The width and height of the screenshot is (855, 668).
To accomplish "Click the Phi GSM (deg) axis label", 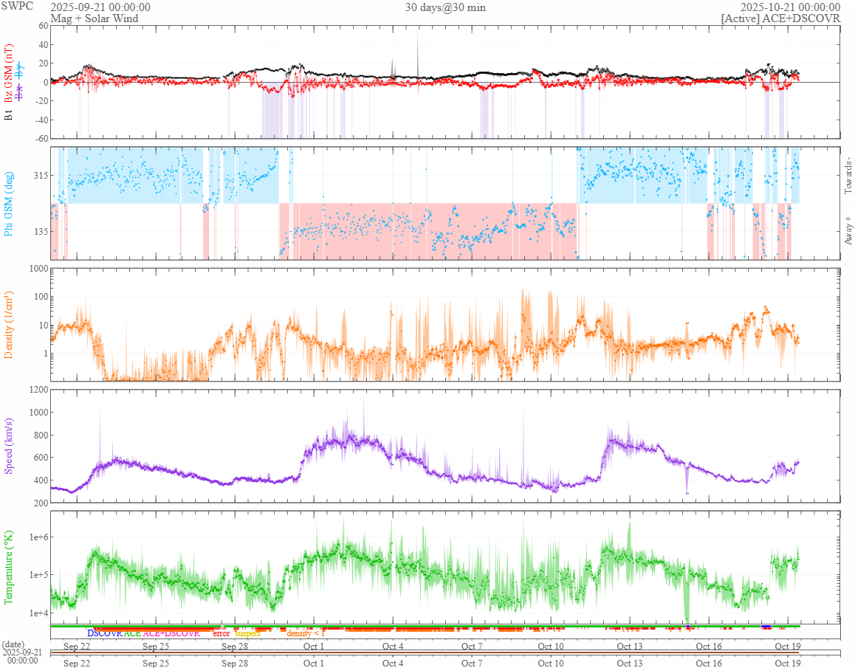I will (x=8, y=204).
